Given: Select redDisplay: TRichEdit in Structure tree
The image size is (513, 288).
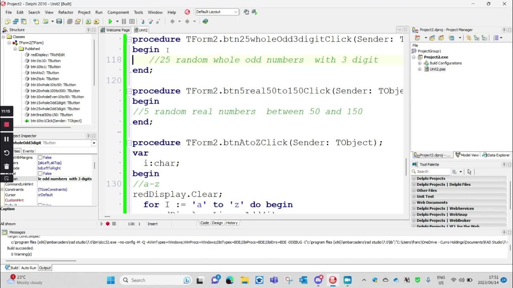Looking at the screenshot, I should (x=48, y=55).
